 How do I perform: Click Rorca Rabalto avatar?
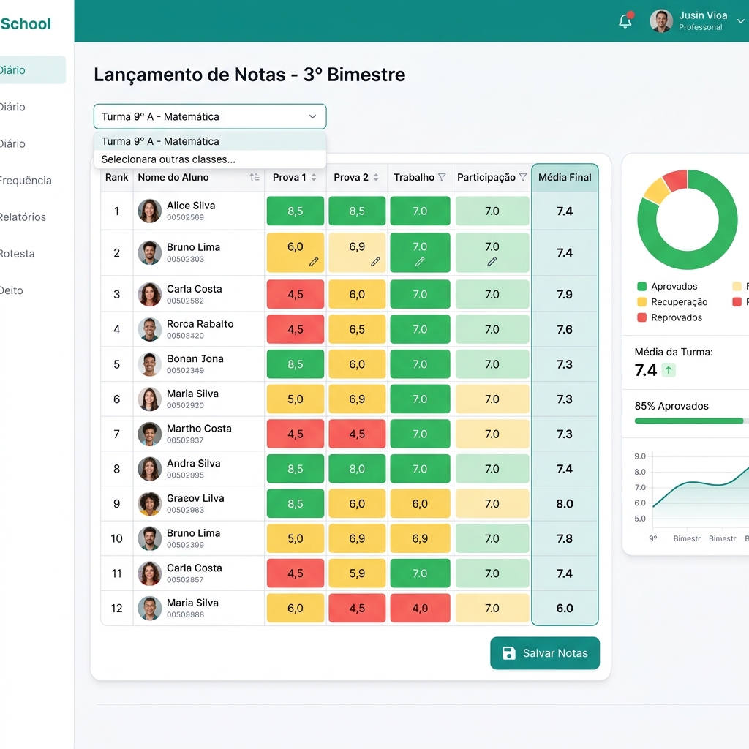coord(149,330)
